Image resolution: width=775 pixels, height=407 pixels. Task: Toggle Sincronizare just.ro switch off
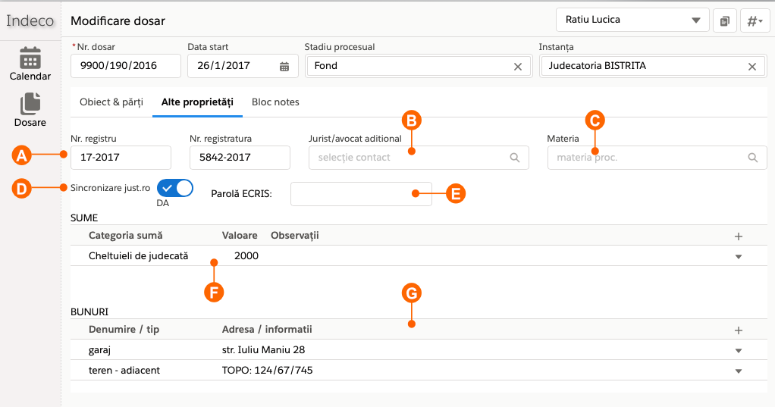(x=175, y=188)
